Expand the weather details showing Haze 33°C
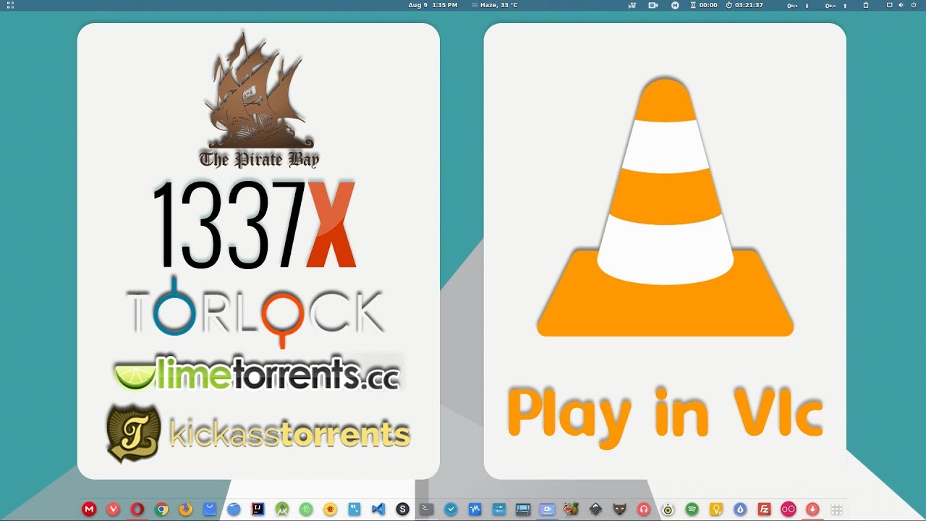This screenshot has height=521, width=926. (x=496, y=5)
